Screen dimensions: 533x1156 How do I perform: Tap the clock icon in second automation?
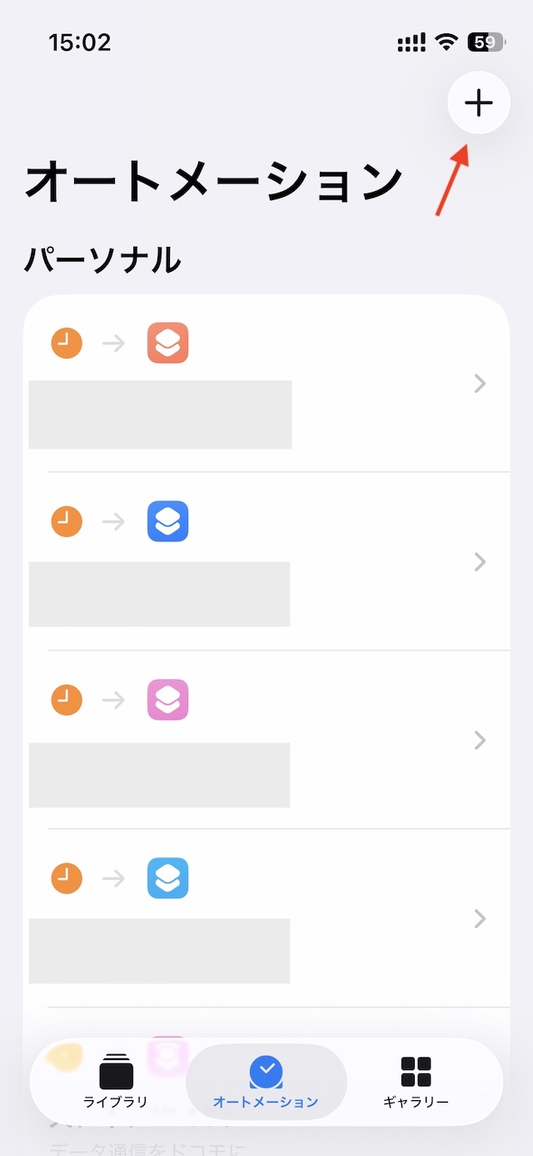point(67,521)
